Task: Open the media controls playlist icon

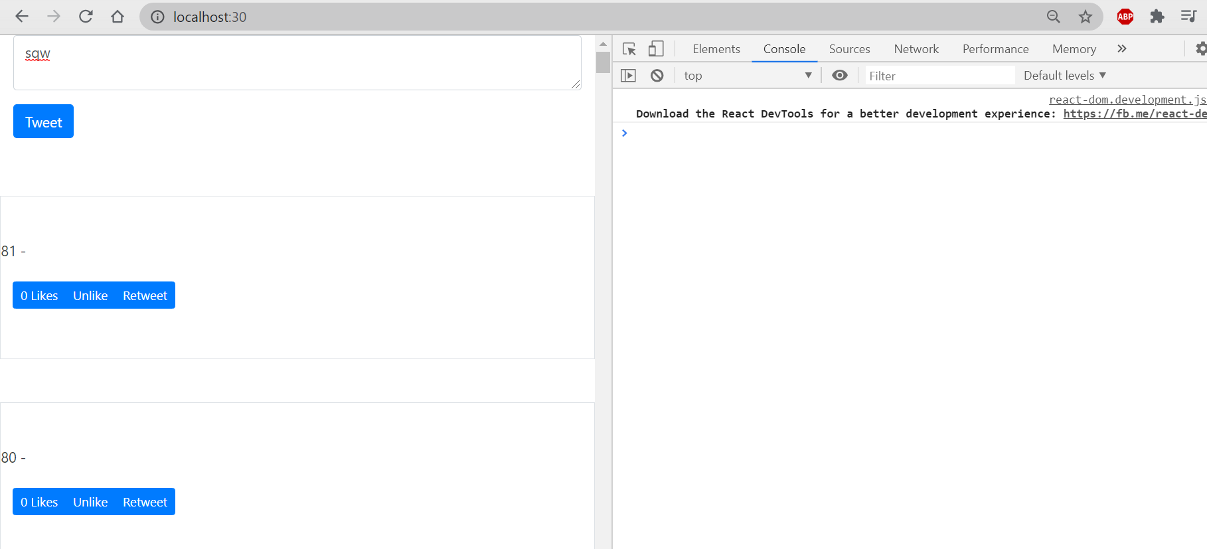Action: tap(1188, 17)
